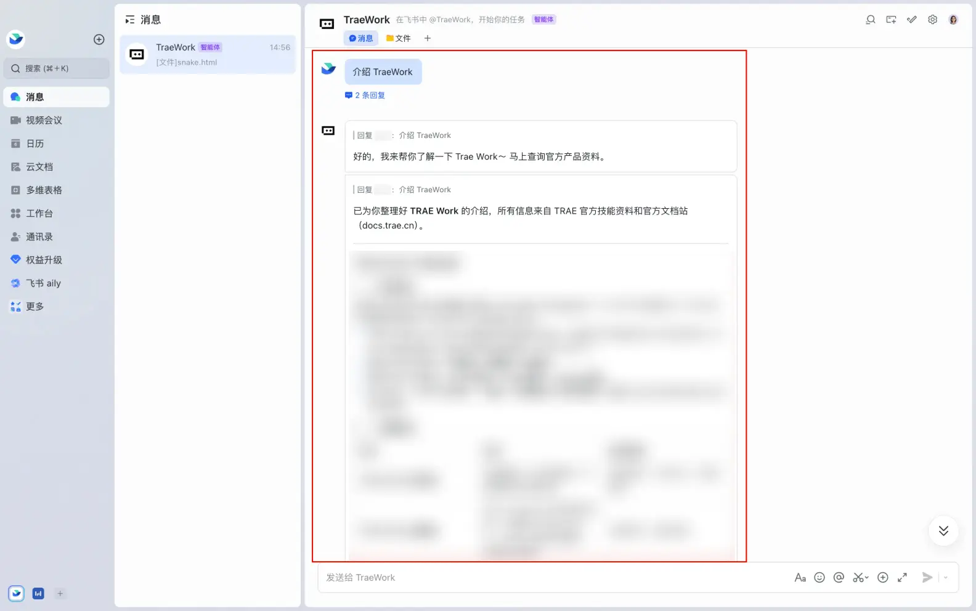Open the 日历 calendar section
976x611 pixels.
pyautogui.click(x=57, y=144)
